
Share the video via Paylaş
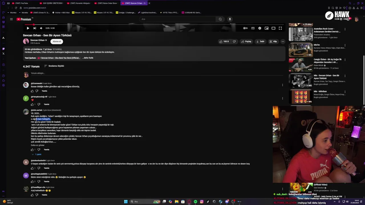tap(246, 41)
